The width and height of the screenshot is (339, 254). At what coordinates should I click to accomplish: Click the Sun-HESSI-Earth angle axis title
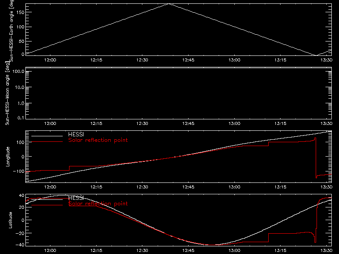point(11,31)
